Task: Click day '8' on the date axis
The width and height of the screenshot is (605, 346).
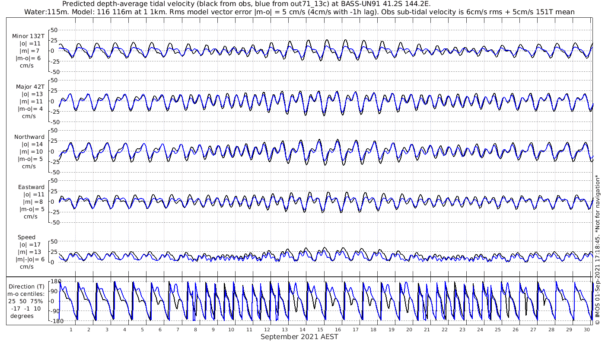Action: 195,330
